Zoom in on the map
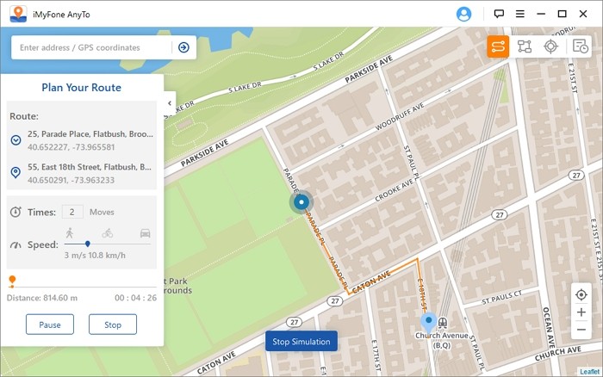The height and width of the screenshot is (377, 603). (x=581, y=312)
